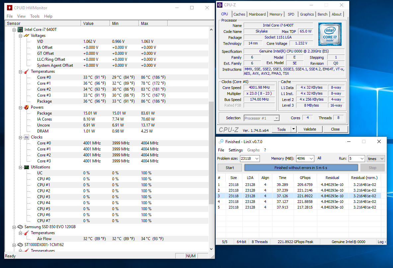
Task: Collapse the Samsung SSD 850 EVO node
Action: [14, 227]
